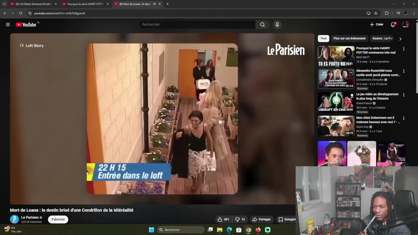Open the tab search dropdown arrow

click(4, 4)
